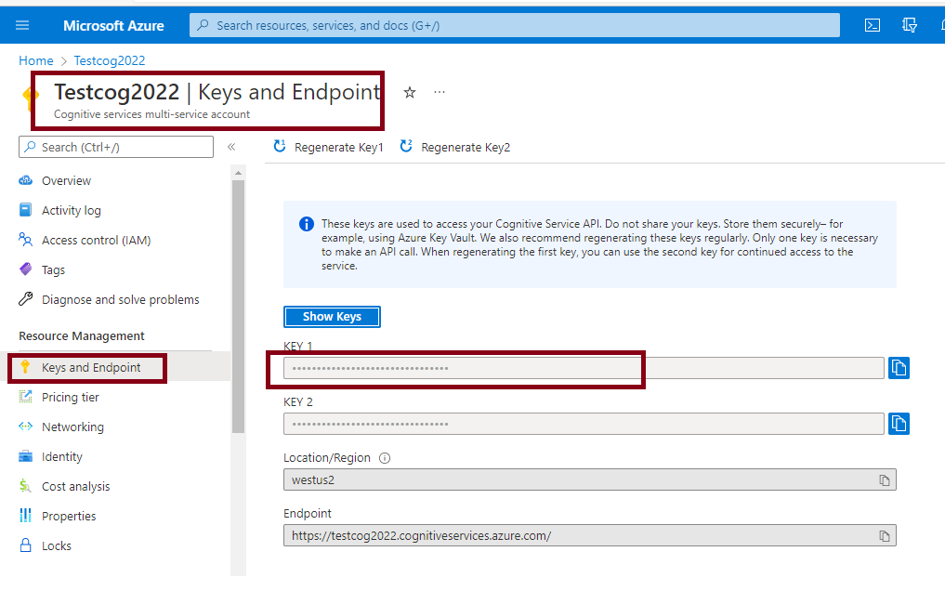Viewport: 945px width, 604px height.
Task: Click Regenerate Key2
Action: (455, 147)
